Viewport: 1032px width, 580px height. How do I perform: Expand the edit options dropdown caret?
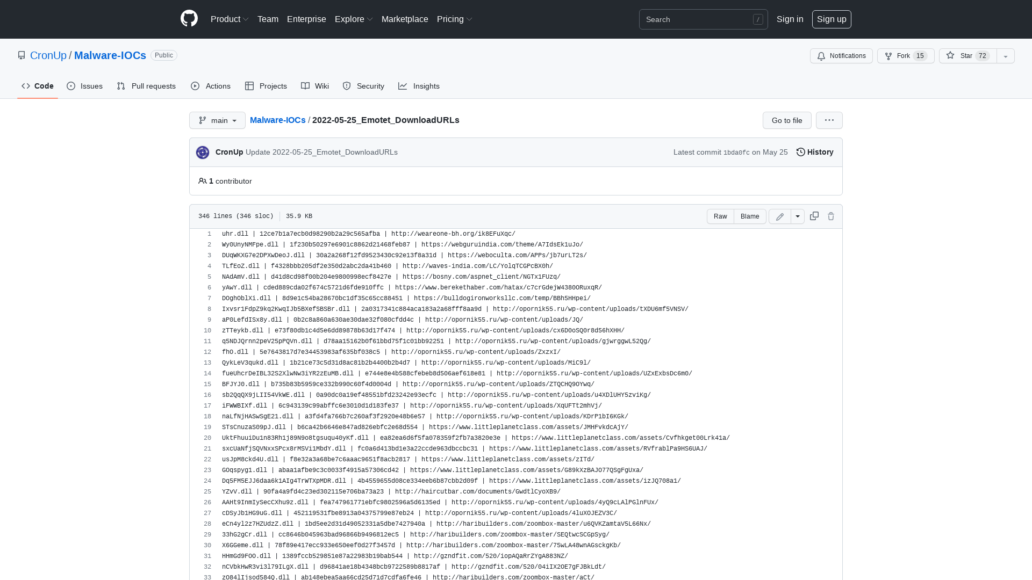(798, 216)
